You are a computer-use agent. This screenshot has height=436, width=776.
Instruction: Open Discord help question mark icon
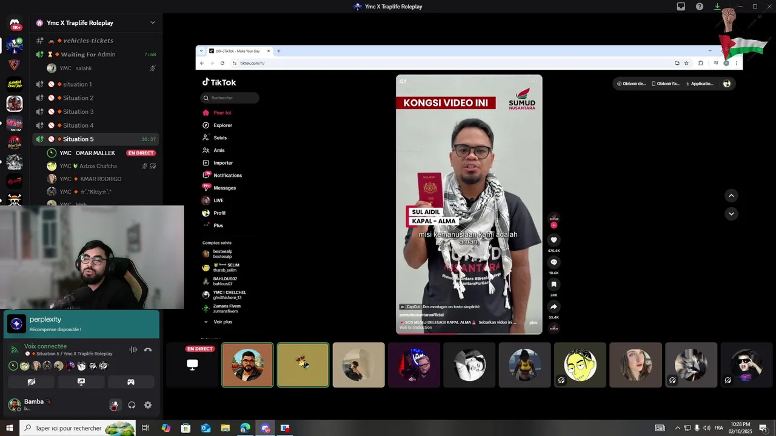coord(700,7)
